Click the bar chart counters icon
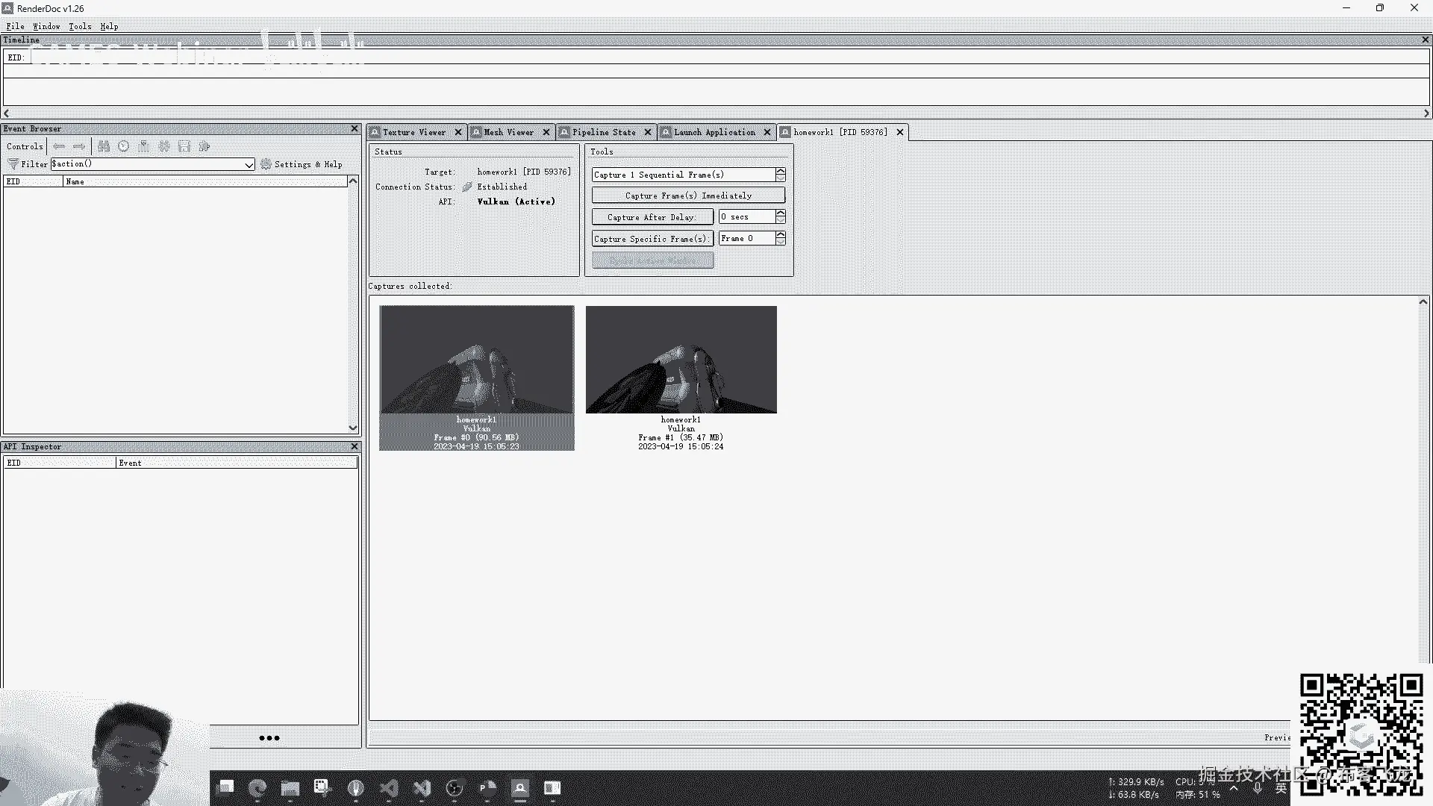The height and width of the screenshot is (806, 1433). [x=144, y=146]
